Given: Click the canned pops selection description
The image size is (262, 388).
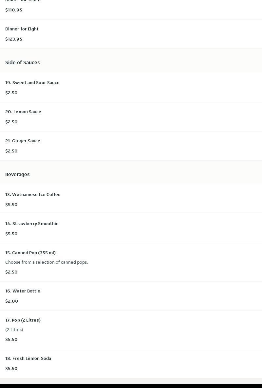Looking at the screenshot, I should 47,262.
